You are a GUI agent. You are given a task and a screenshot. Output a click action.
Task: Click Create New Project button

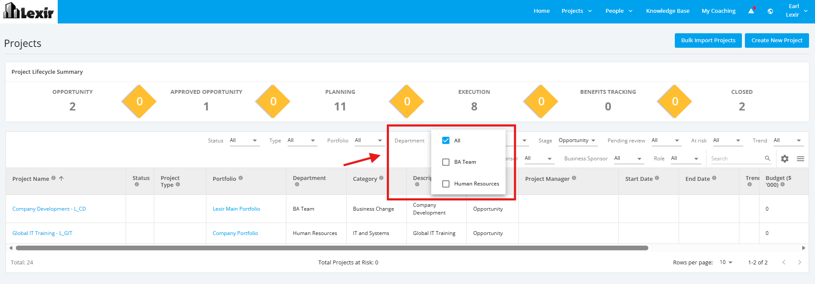(777, 41)
